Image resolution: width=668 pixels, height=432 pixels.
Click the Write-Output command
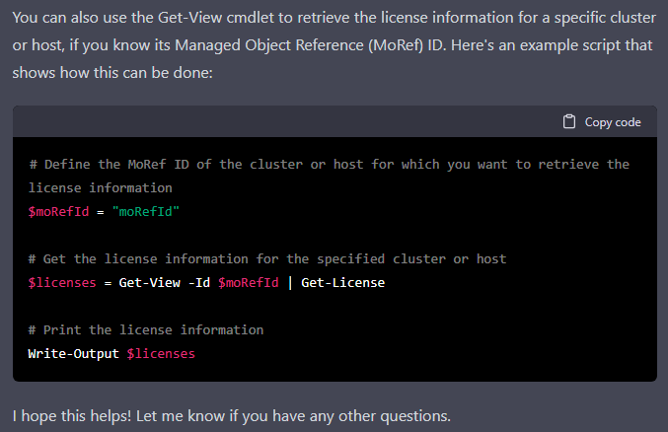(73, 354)
